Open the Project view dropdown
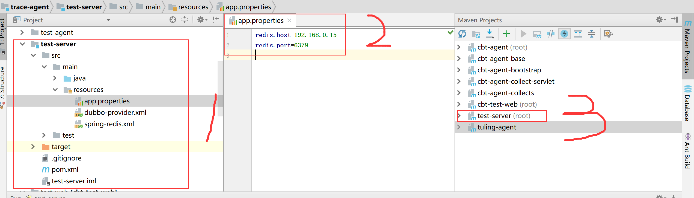 (x=108, y=20)
